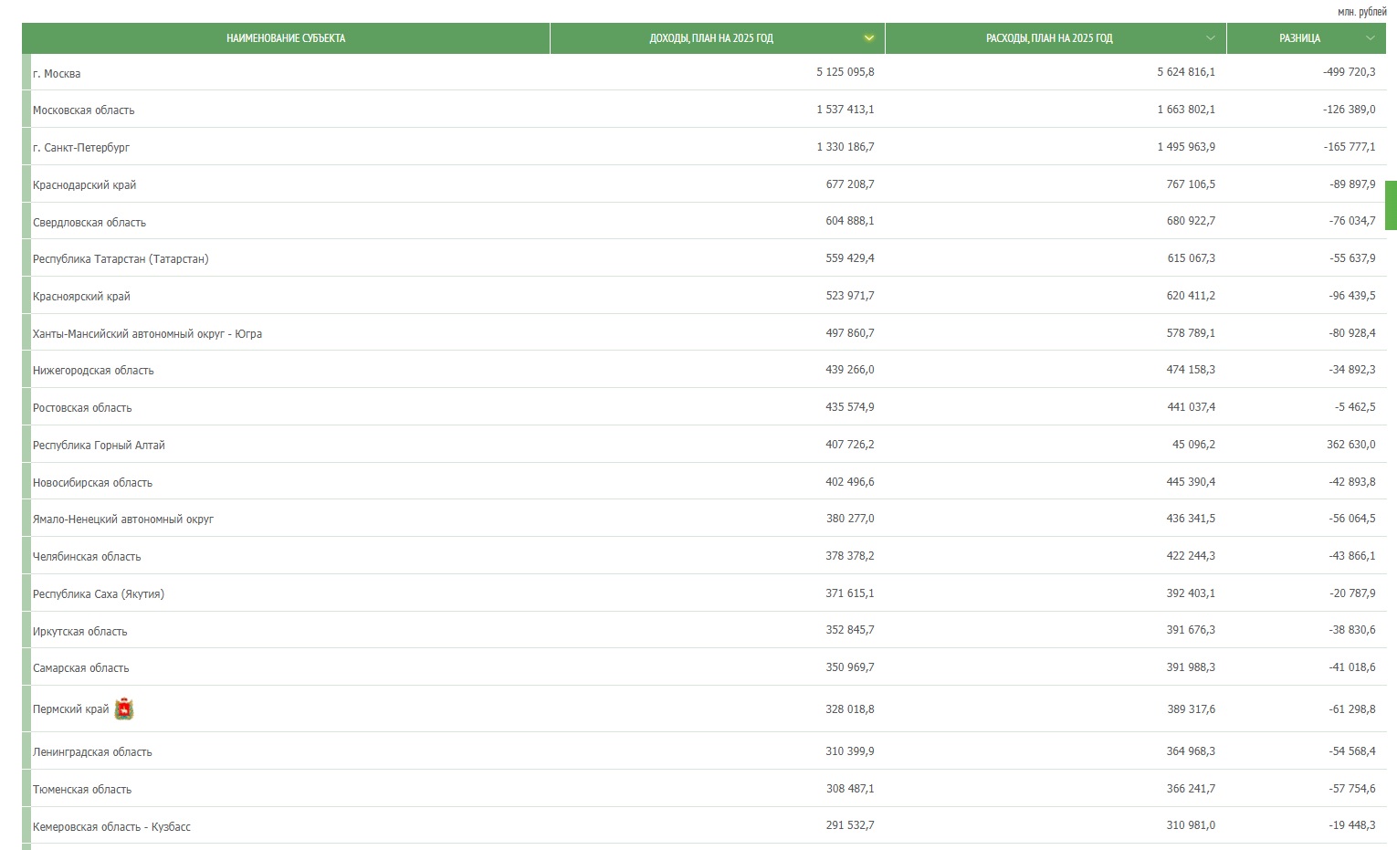Click expenses value 1 495 963,9
Image resolution: width=1397 pixels, height=850 pixels.
click(1186, 147)
